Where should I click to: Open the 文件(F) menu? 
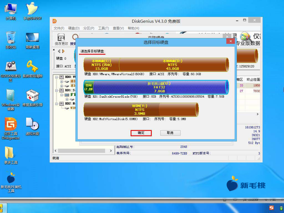59,28
